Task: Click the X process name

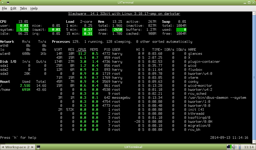Action: pyautogui.click(x=189, y=57)
